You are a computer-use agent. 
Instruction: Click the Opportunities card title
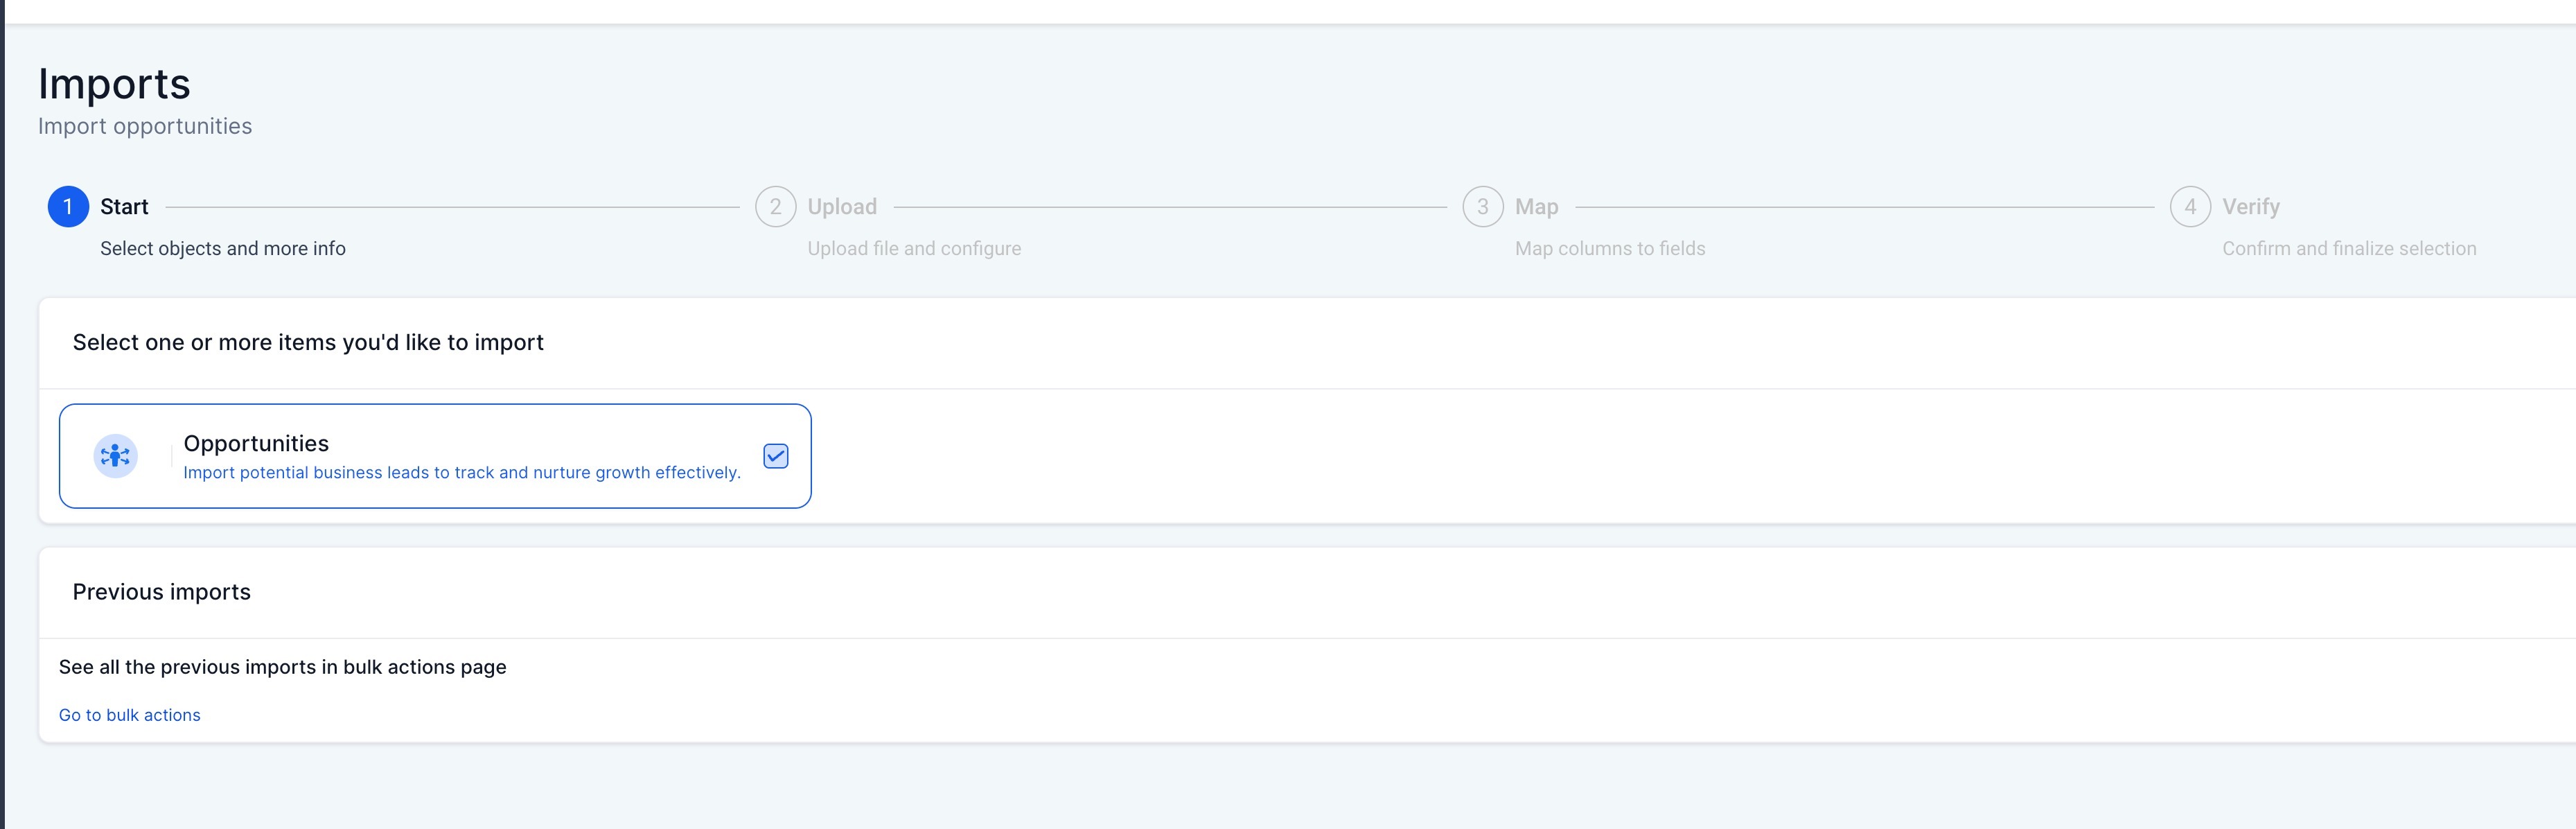256,443
